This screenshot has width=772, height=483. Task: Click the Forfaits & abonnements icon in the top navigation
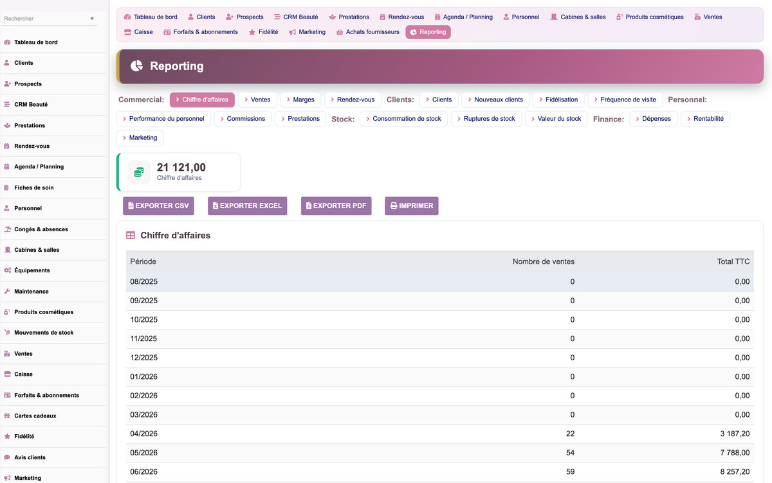point(167,32)
